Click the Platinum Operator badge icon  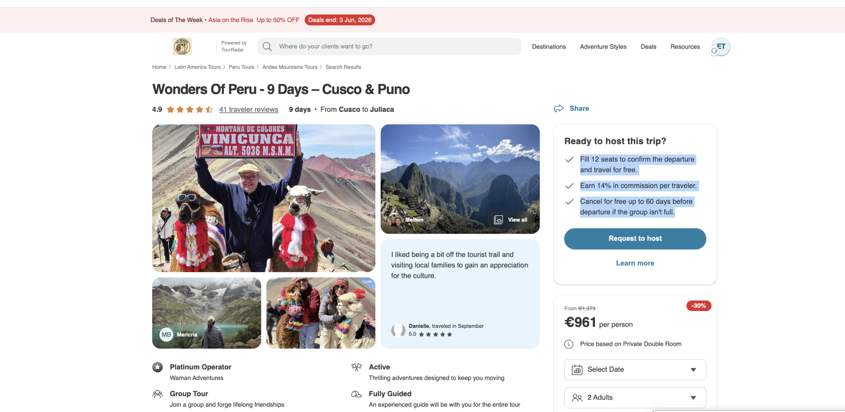[158, 367]
